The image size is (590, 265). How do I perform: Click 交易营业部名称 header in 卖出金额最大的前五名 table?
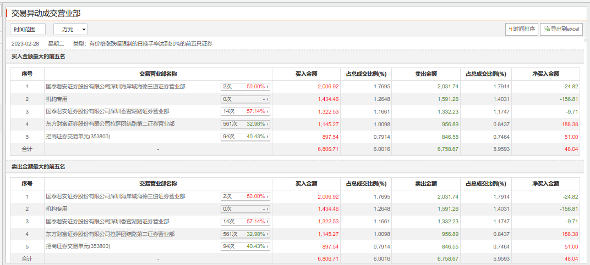(x=158, y=184)
